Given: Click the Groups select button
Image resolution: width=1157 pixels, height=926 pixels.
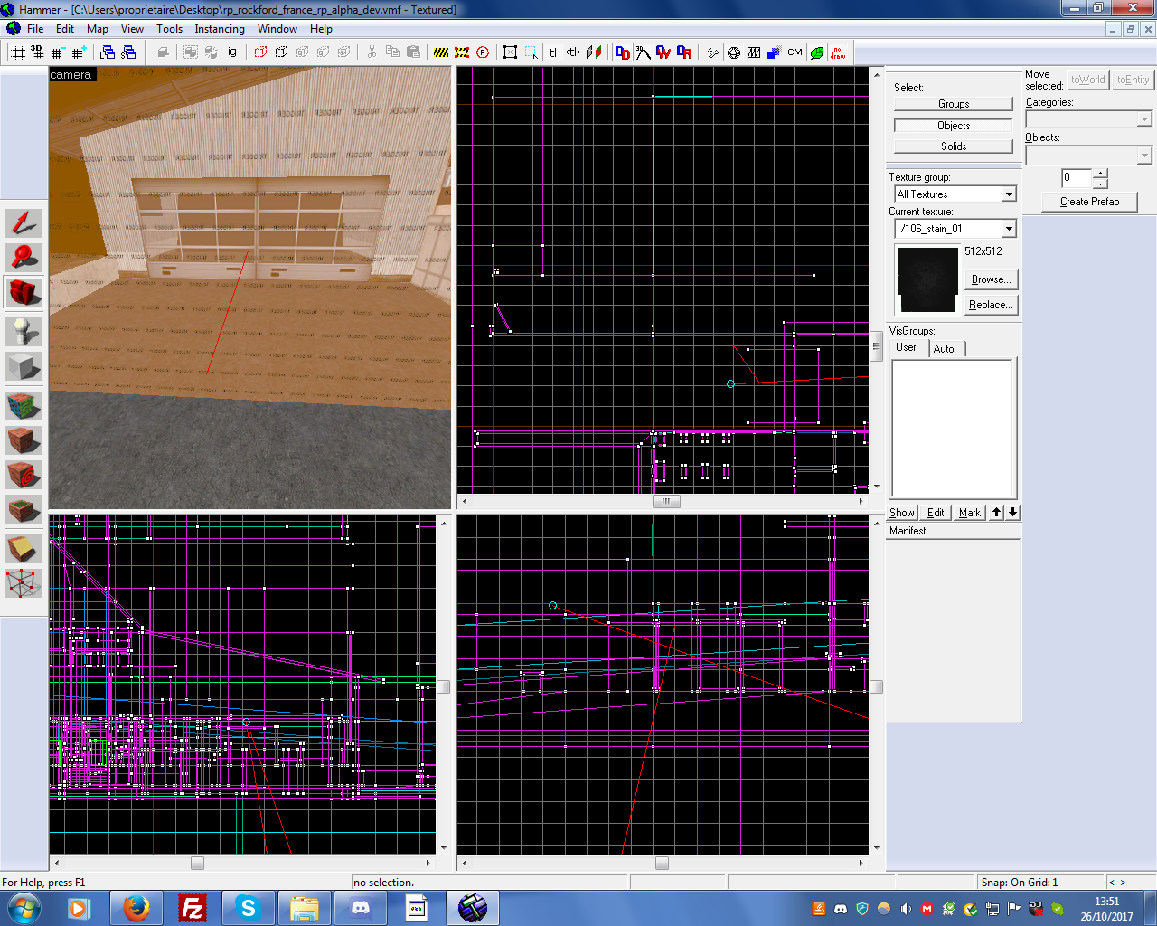Looking at the screenshot, I should (x=954, y=104).
